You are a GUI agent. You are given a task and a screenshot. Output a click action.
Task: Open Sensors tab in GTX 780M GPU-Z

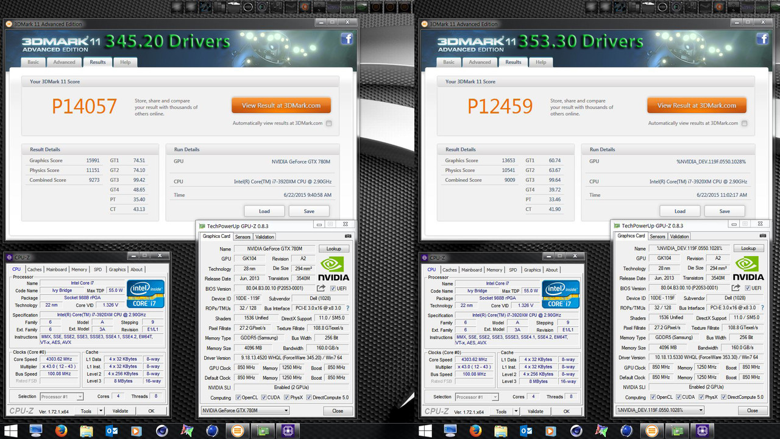pos(243,237)
